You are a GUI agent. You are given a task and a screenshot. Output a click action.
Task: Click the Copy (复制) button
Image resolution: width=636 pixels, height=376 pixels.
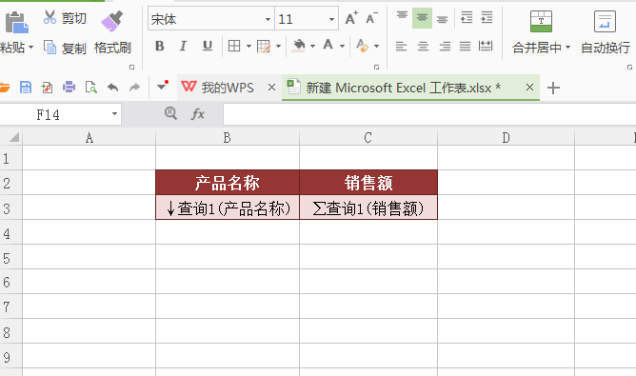[65, 48]
